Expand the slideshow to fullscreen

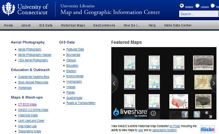pos(208,114)
